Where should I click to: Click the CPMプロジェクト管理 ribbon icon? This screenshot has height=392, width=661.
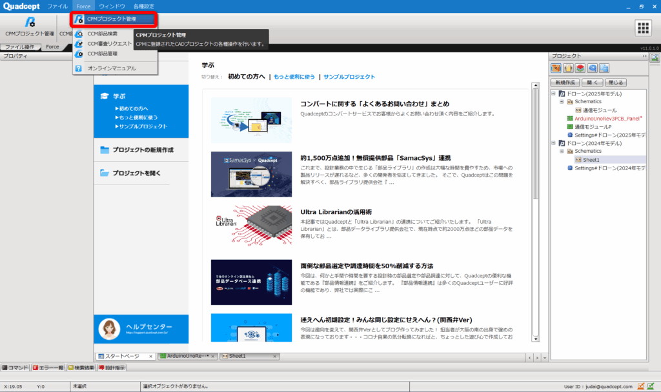pyautogui.click(x=30, y=23)
